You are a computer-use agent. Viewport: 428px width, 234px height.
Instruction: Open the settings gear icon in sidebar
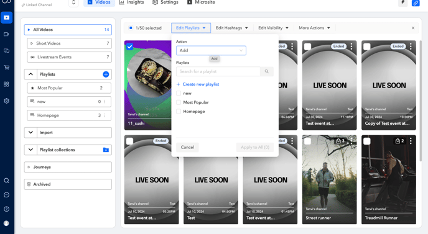point(7,101)
